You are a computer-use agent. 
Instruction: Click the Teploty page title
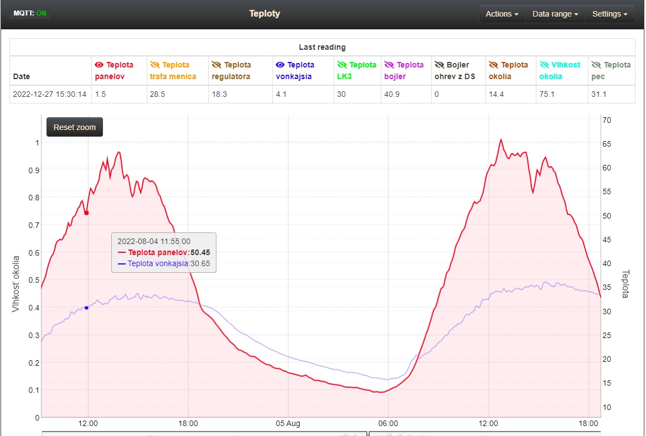(265, 14)
